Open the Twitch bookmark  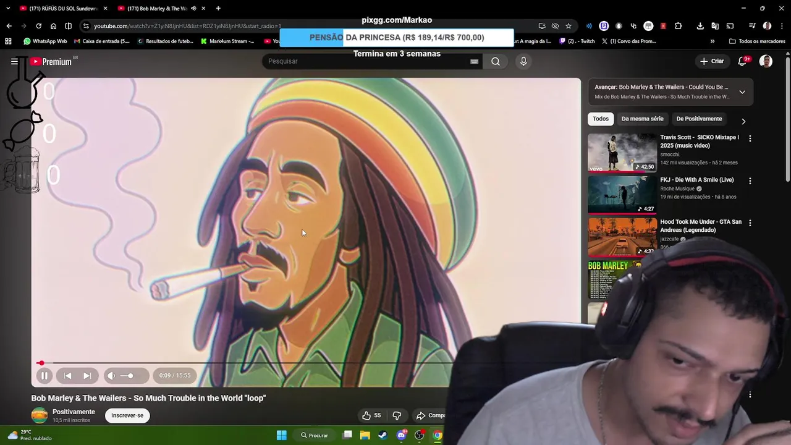(x=577, y=41)
